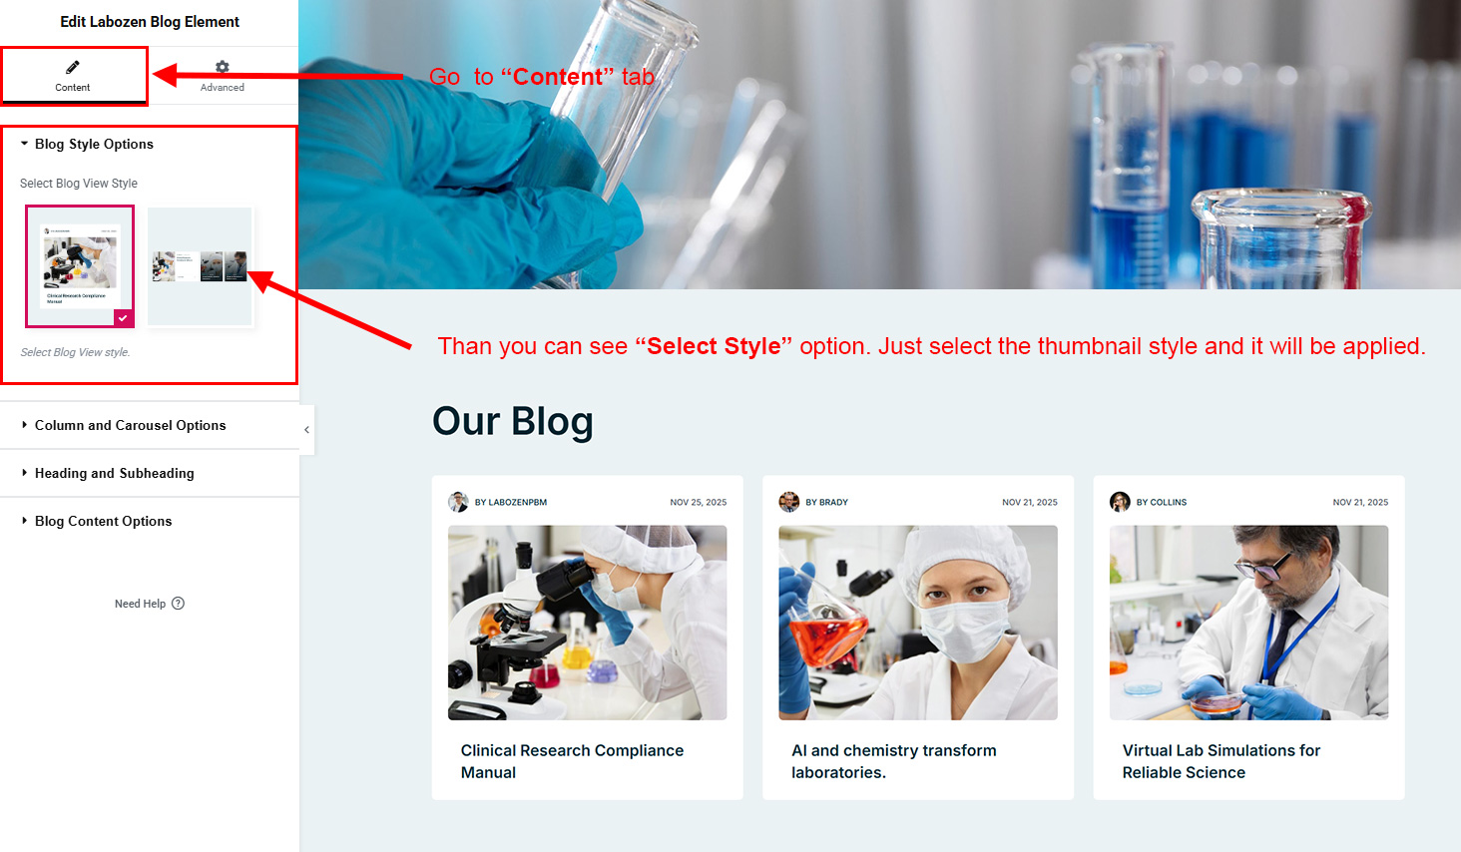Collapse the editor panel with the side arrow
Screen dimensions: 1461x852
click(x=306, y=430)
